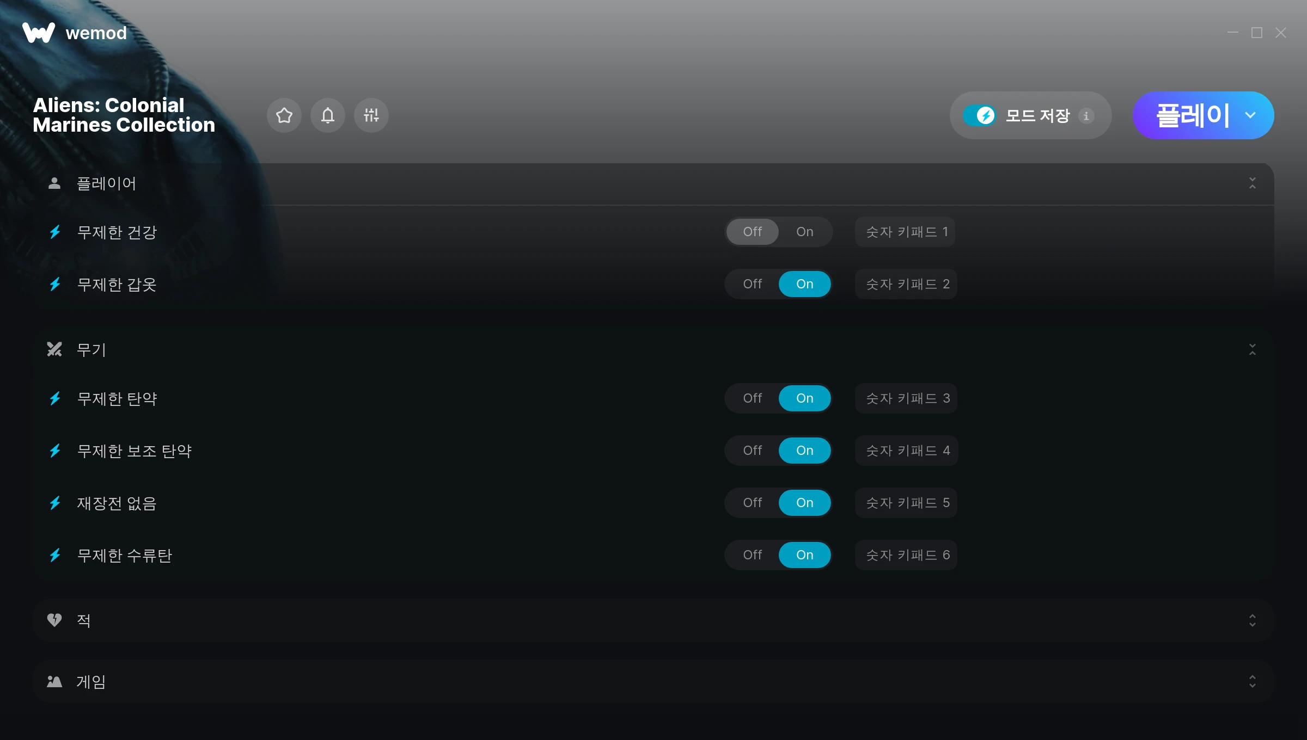Toggle the 모드 저장 switch

[980, 115]
